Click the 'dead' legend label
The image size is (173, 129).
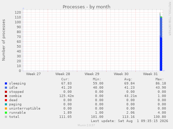coord(13,100)
